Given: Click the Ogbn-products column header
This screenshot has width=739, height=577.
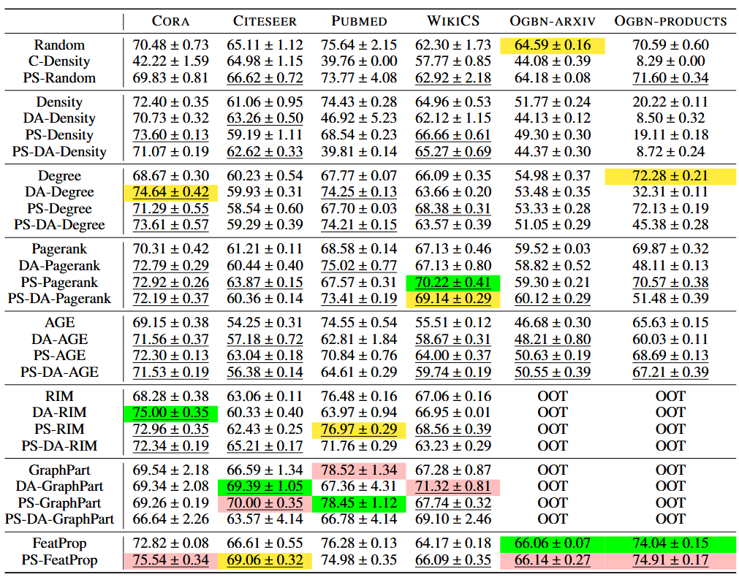Looking at the screenshot, I should click(671, 22).
